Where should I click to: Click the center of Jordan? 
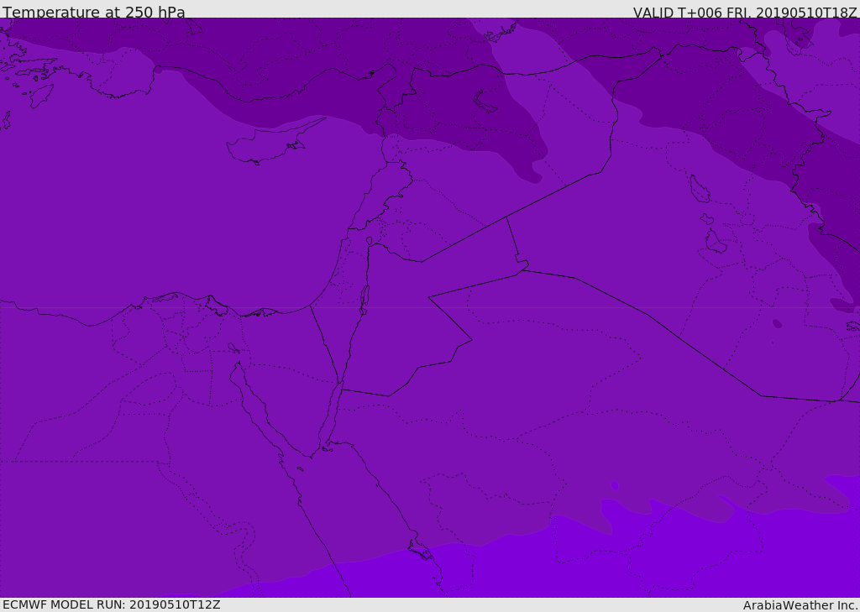click(x=403, y=319)
